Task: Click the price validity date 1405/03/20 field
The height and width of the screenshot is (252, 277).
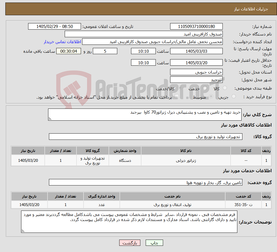Action: click(x=196, y=63)
